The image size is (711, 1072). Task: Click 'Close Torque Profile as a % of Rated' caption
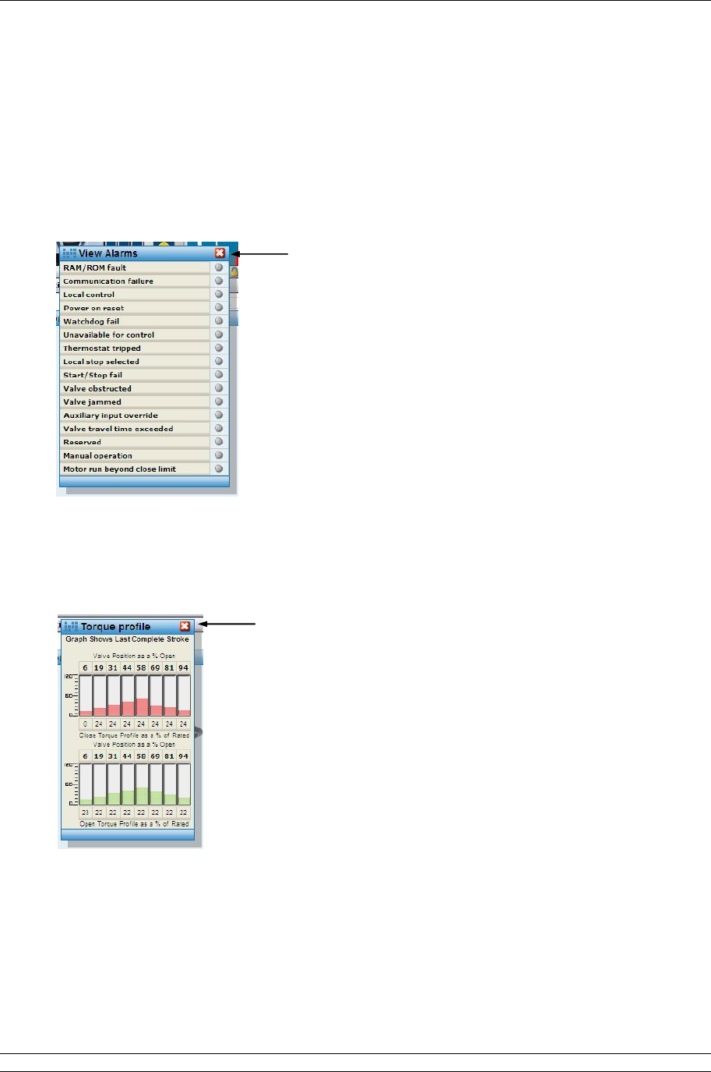[134, 735]
